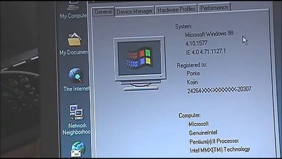This screenshot has width=282, height=159.
Task: Open the Hardware Profiles tab
Action: point(176,10)
